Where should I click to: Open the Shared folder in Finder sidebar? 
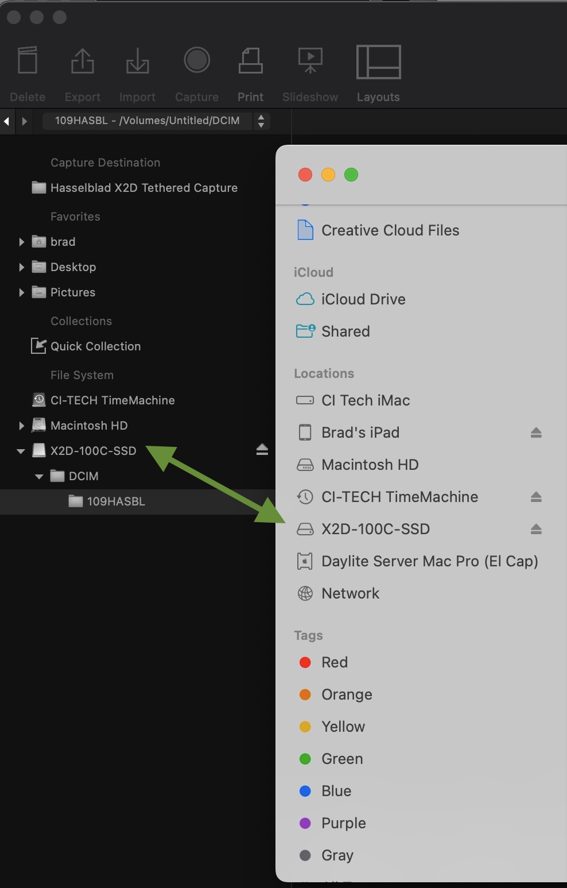pos(345,331)
